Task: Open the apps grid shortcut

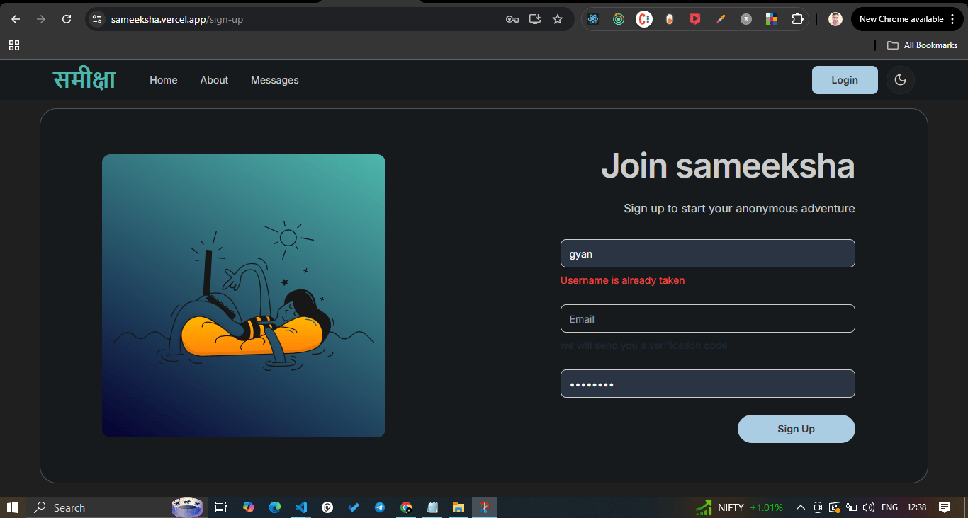Action: [14, 45]
